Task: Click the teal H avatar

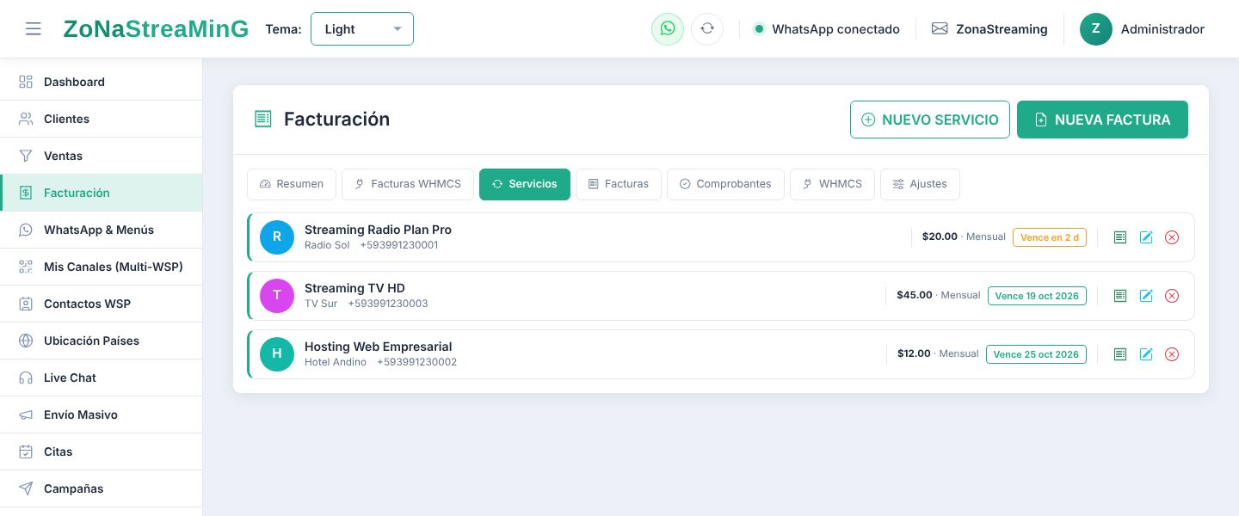Action: [277, 354]
